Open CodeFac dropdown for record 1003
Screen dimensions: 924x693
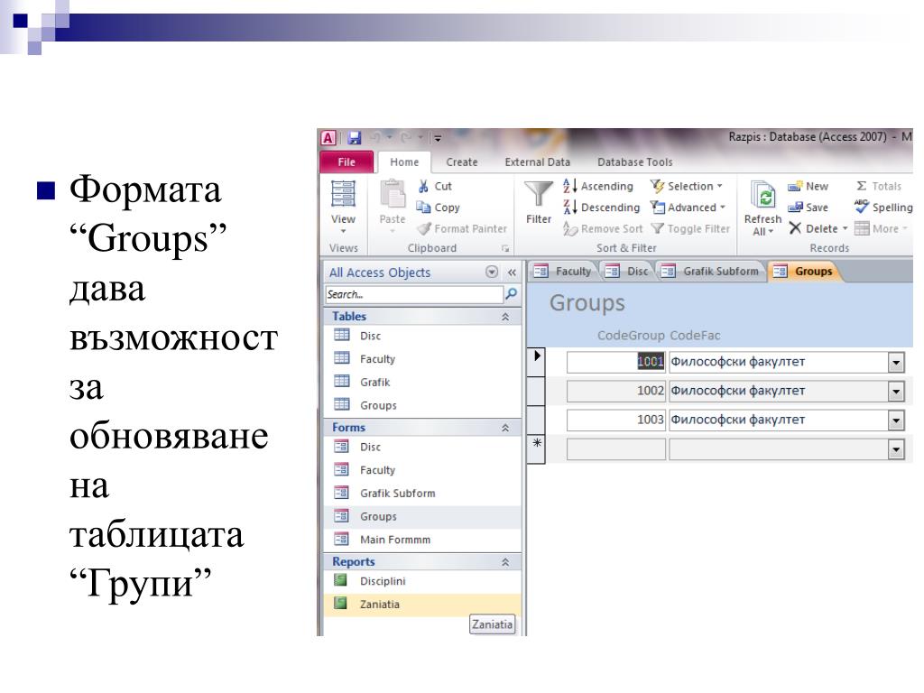[x=896, y=420]
